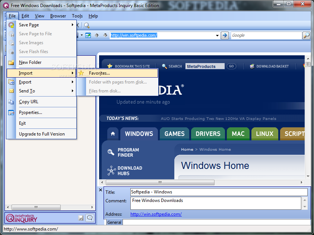This screenshot has width=314, height=235.
Task: Expand the address bar URL dropdown
Action: (217, 36)
